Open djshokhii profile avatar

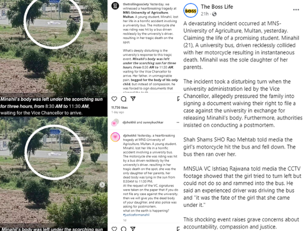[x=115, y=137]
